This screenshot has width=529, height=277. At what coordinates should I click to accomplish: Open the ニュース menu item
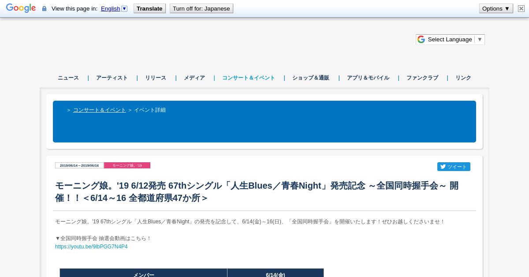68,78
